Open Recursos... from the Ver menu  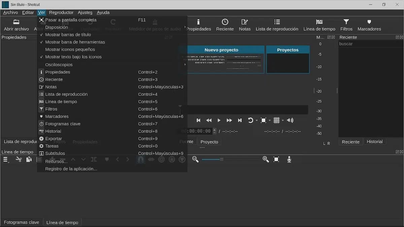tap(112, 161)
